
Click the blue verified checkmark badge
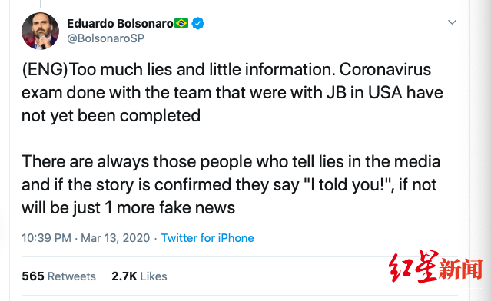click(x=197, y=24)
